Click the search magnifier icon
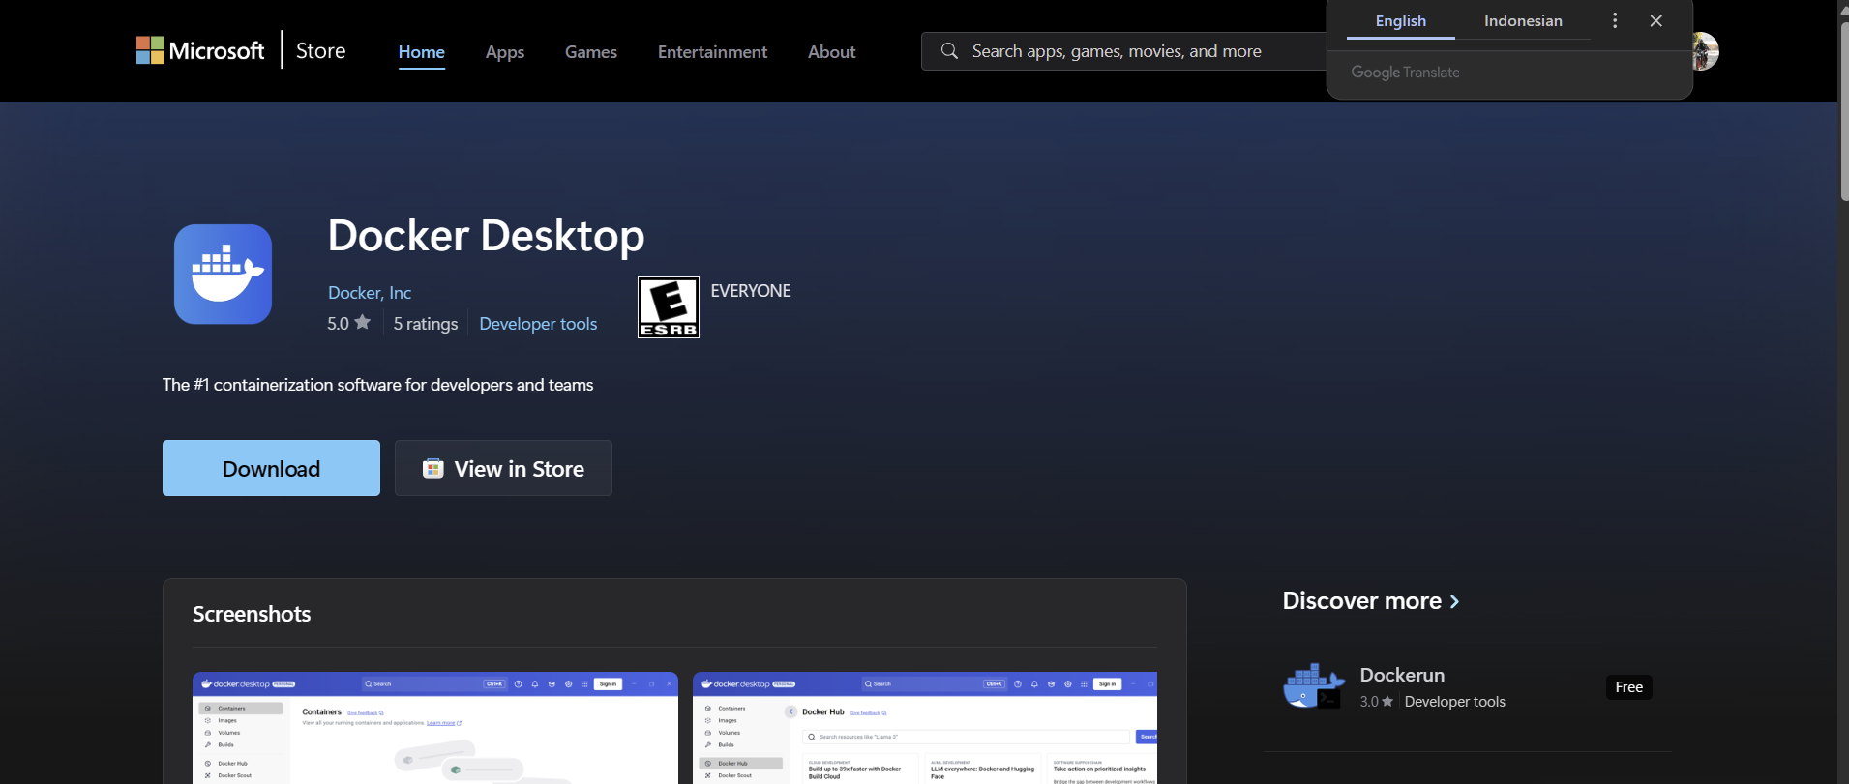This screenshot has width=1849, height=784. 949,50
